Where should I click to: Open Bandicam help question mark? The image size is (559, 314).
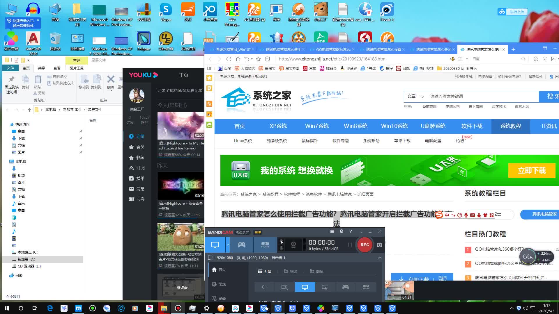click(x=351, y=231)
